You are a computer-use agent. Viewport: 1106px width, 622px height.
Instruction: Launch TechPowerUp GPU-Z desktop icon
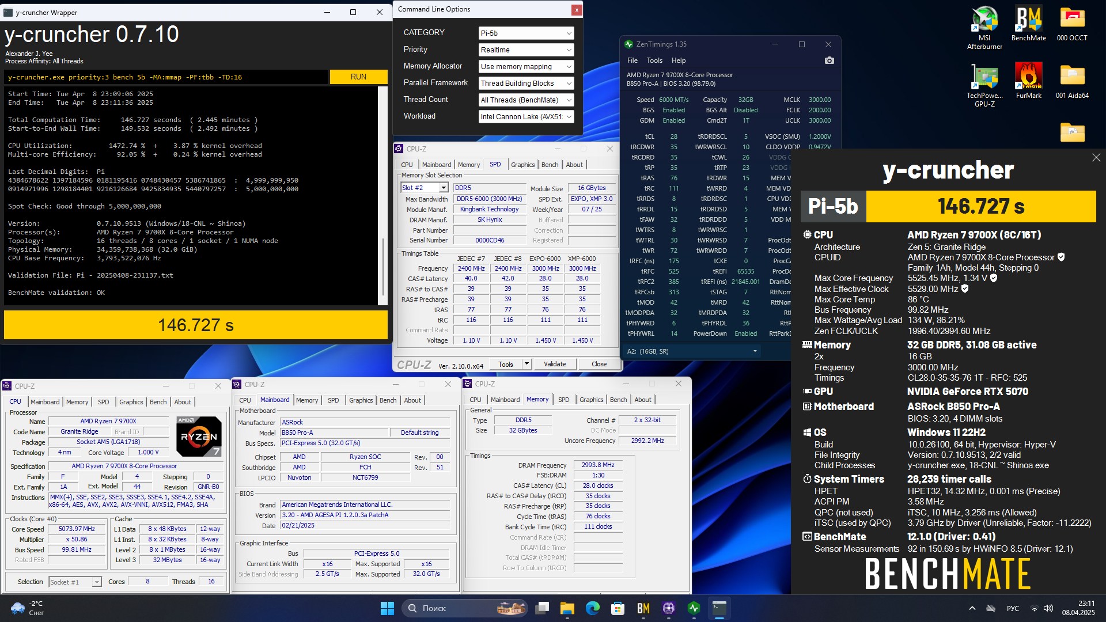coord(984,85)
